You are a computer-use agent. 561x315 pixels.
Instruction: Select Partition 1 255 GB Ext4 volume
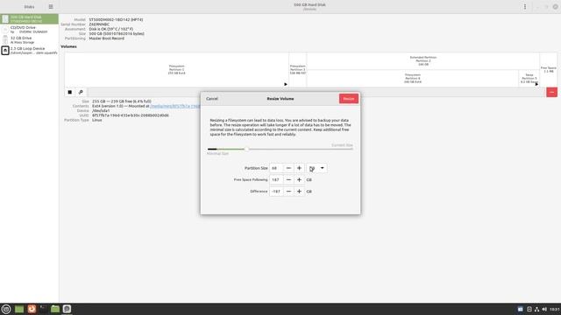pyautogui.click(x=177, y=70)
